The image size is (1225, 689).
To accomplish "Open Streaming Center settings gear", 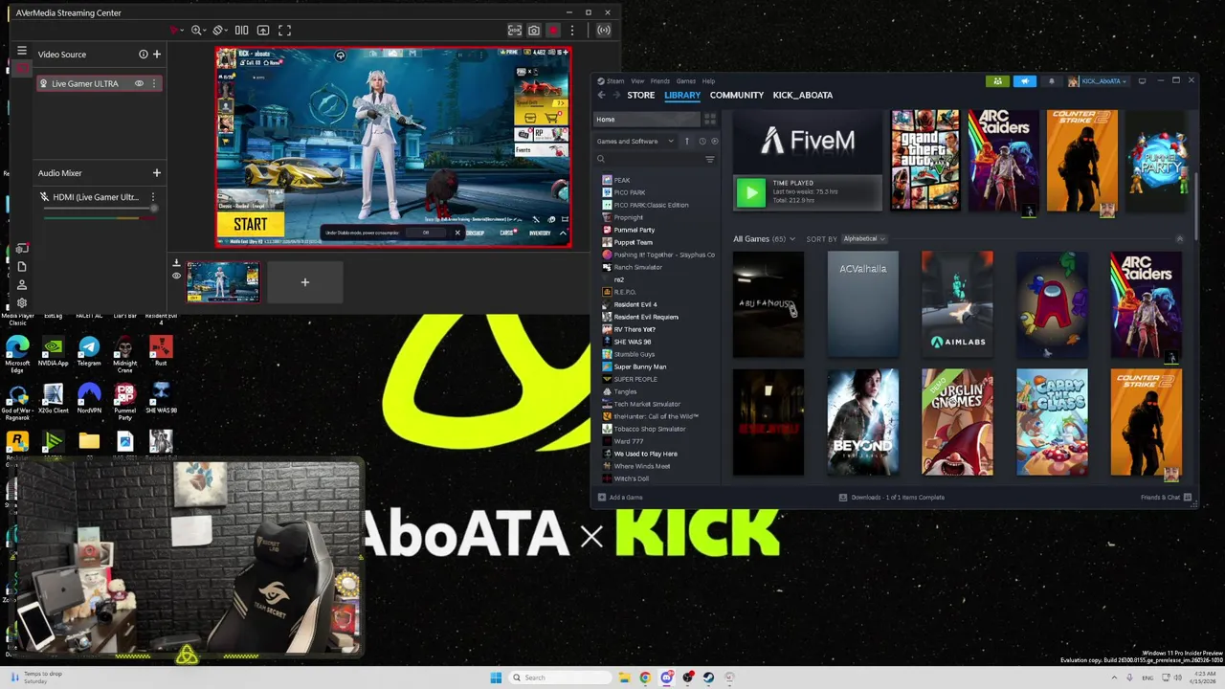I will [x=21, y=303].
